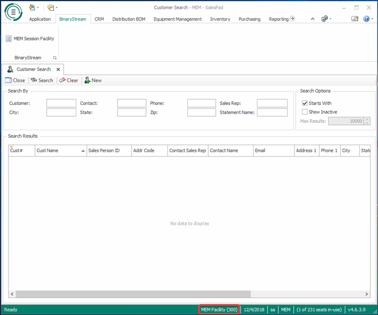Click the Customer search input field
378x315 pixels.
61,104
